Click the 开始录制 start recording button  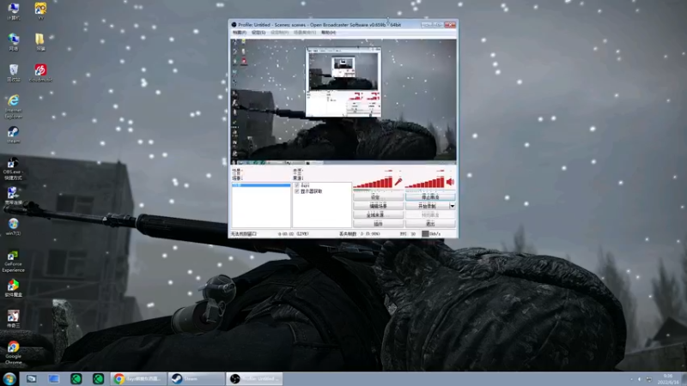[427, 206]
